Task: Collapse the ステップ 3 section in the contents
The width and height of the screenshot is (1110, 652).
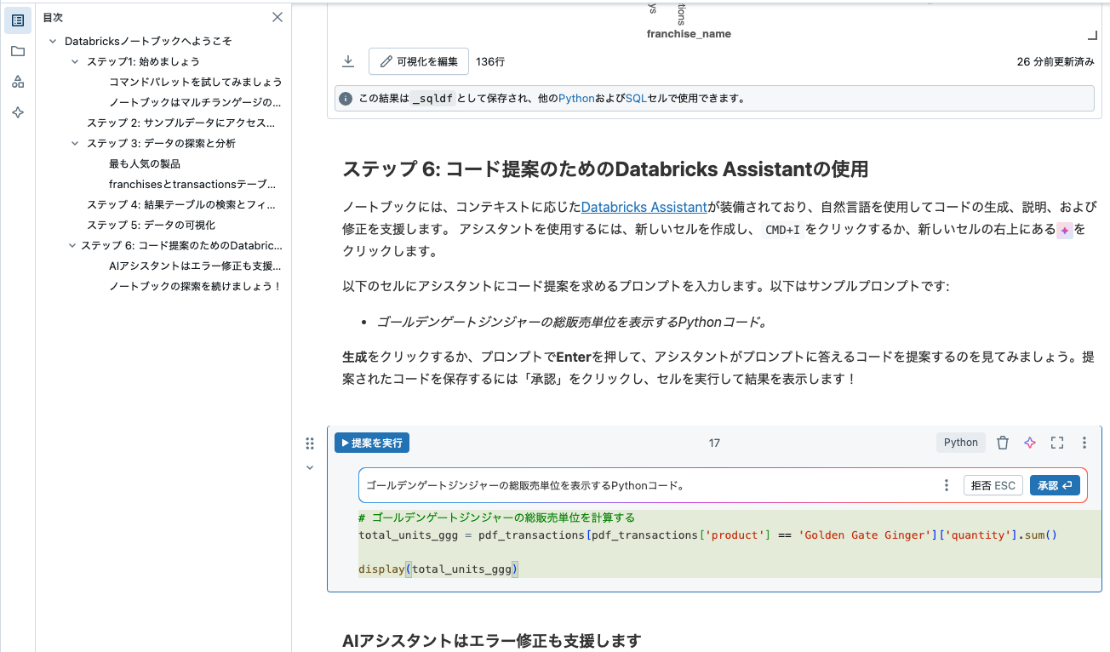Action: [x=75, y=142]
